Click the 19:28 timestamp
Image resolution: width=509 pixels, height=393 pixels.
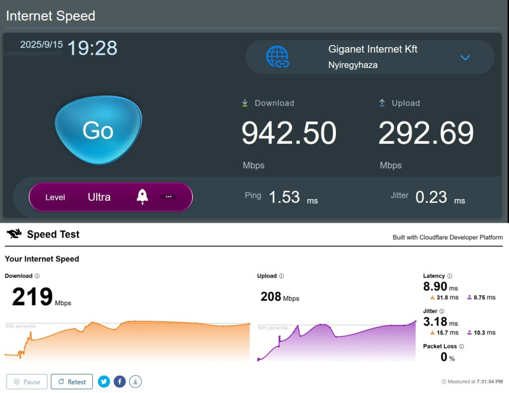click(92, 48)
